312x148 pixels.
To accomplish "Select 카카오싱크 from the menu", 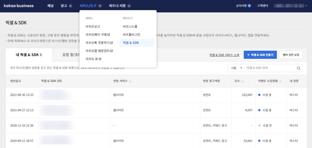I will (x=93, y=26).
